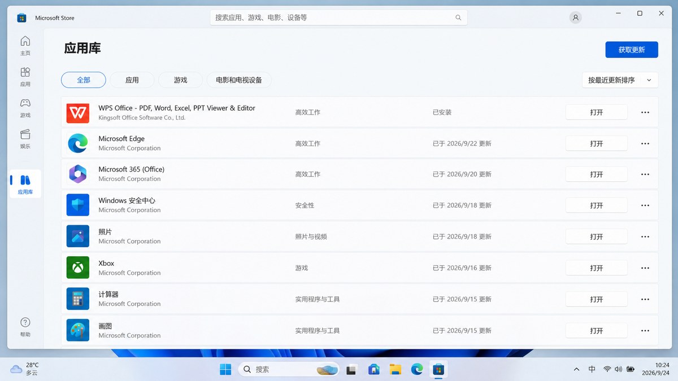Click the Windows 安全中心 title text

click(x=127, y=200)
